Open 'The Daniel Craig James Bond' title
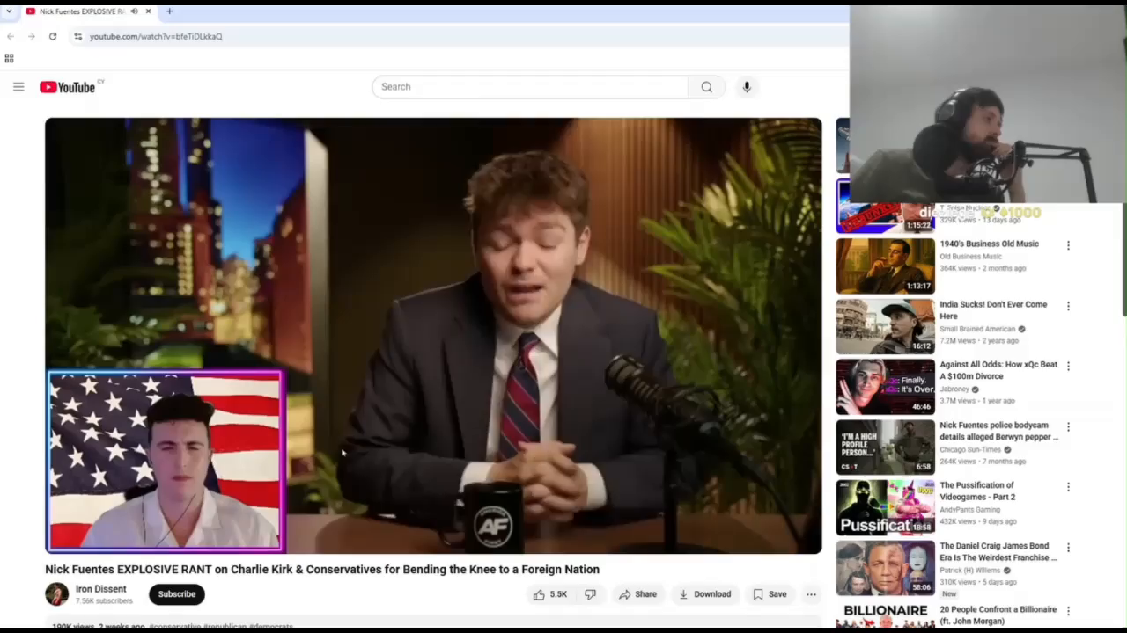This screenshot has height=633, width=1127. tap(998, 551)
